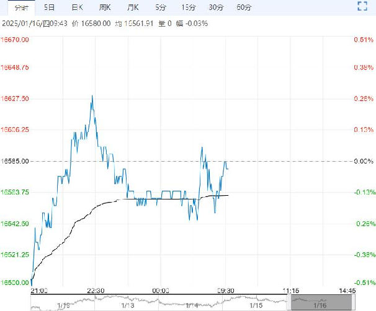Click the 1/16 highlighted range selector

pyautogui.click(x=321, y=302)
